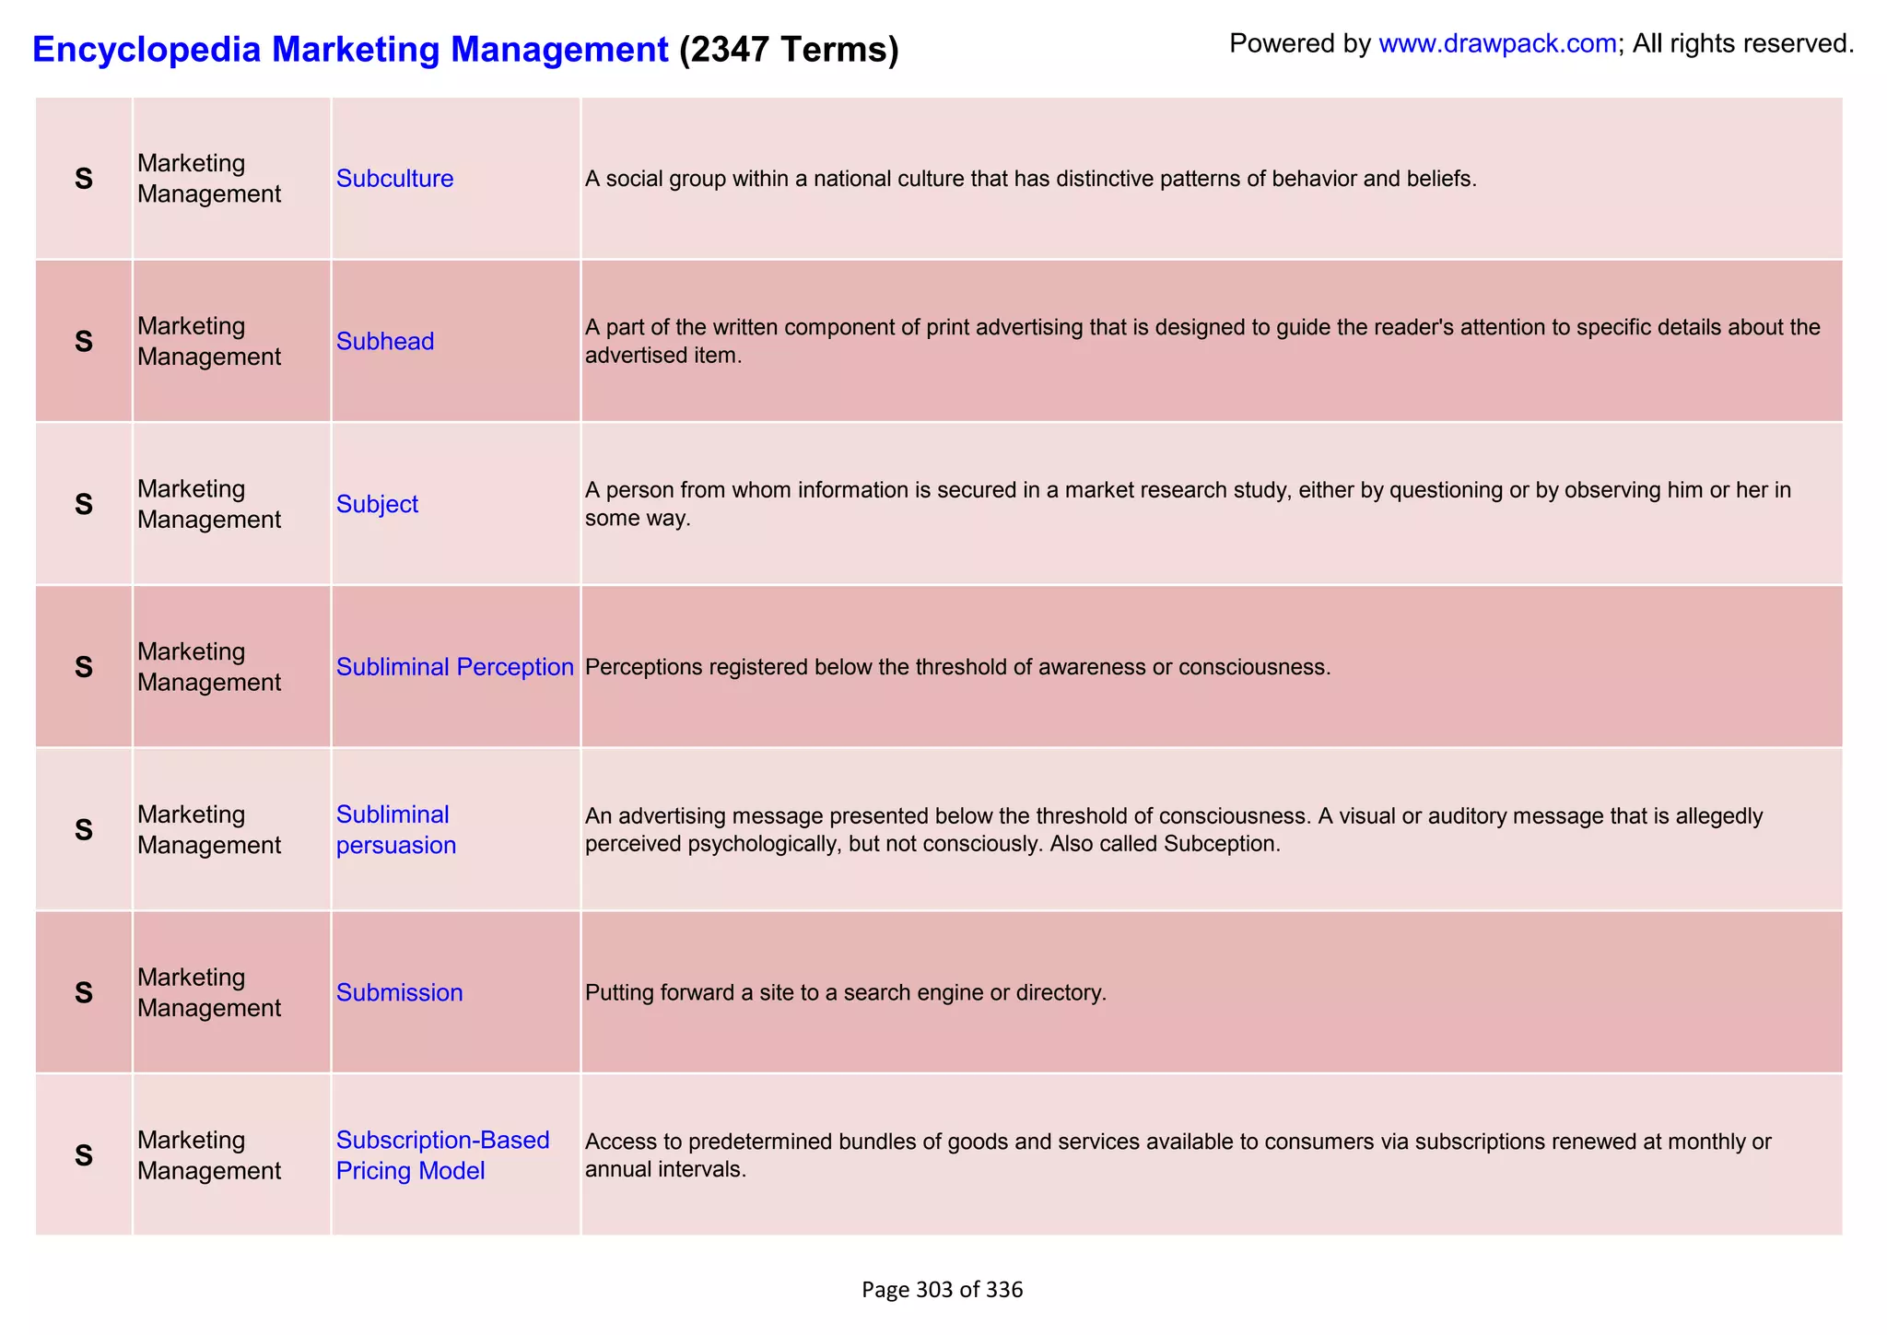Click the S letter in Subscription-Based Pricing row
1887x1335 pixels.
(84, 1155)
